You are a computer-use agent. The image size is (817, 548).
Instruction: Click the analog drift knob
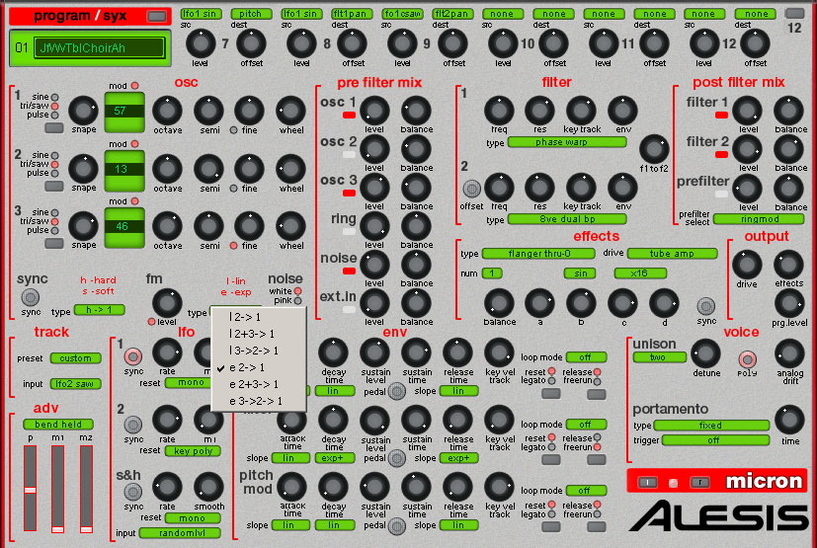(789, 353)
